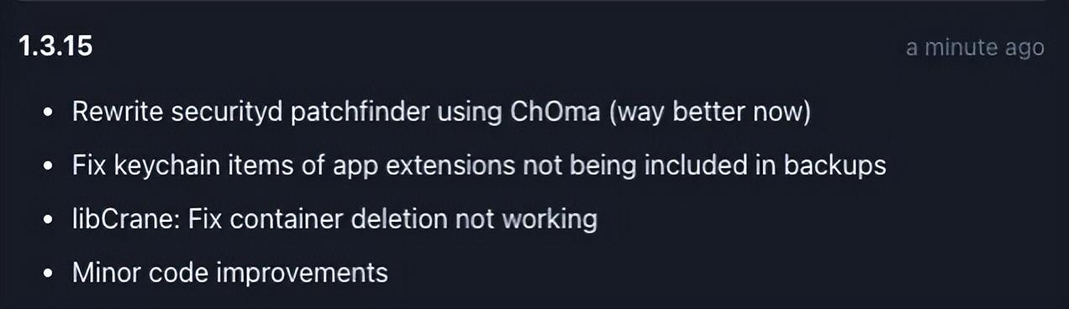
Task: Click the bullet dot before "libCrane"
Action: coord(50,220)
